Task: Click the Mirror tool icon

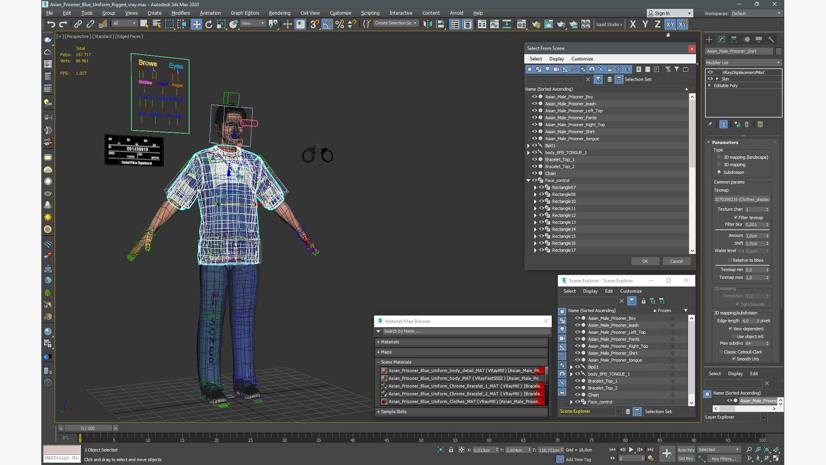Action: [x=427, y=24]
